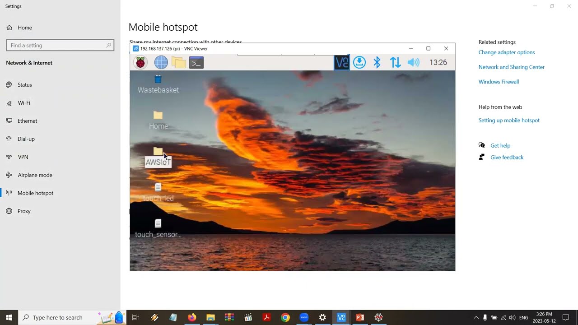Open File Explorer from the taskbar
Viewport: 578px width, 325px height.
click(210, 317)
